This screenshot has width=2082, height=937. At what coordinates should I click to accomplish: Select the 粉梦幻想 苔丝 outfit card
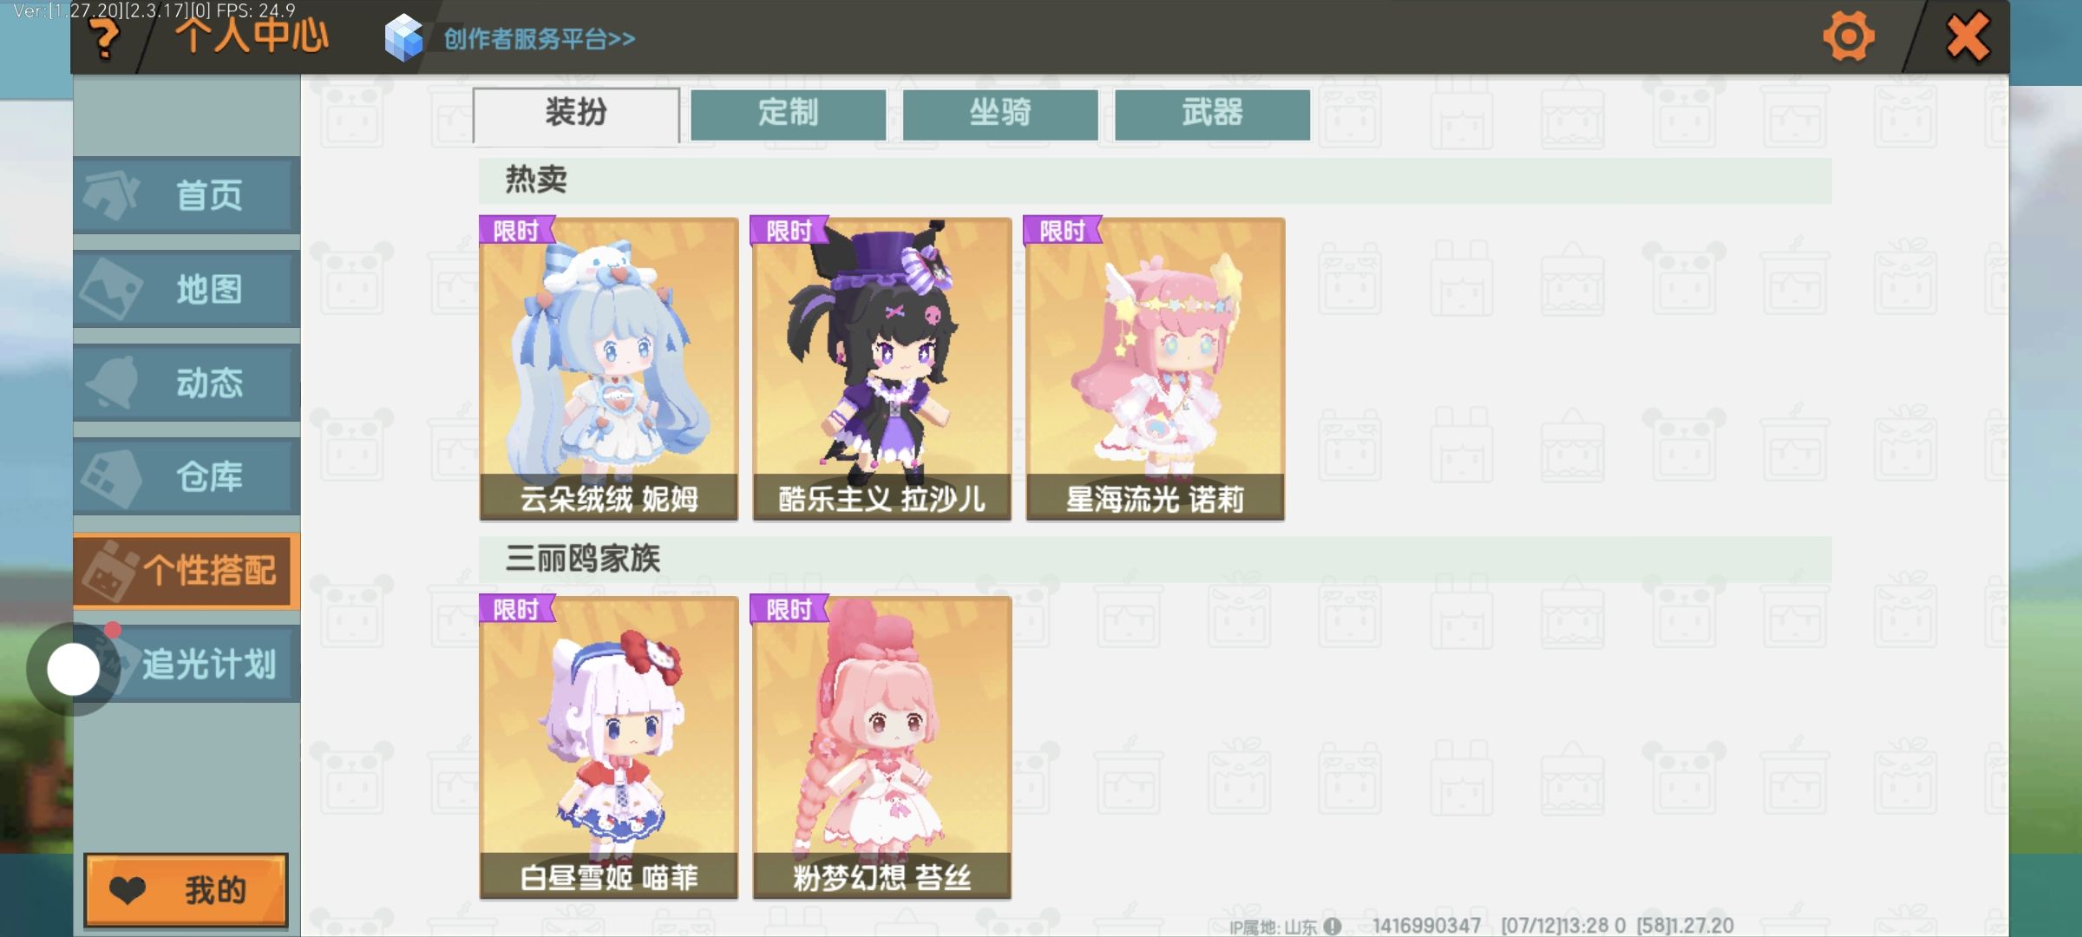(x=882, y=747)
